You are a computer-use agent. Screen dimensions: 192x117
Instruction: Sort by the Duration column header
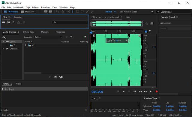coord(65,42)
